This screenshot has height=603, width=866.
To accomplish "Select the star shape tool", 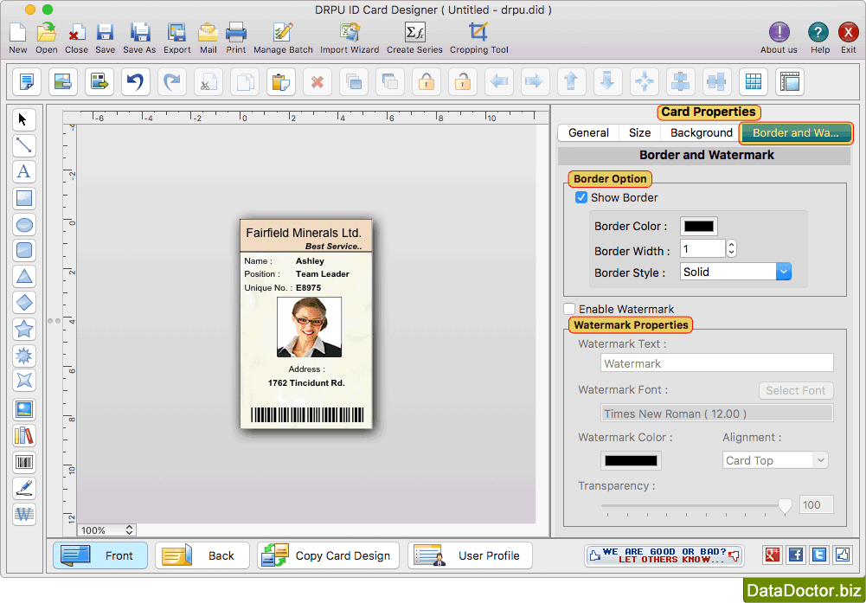I will 24,329.
